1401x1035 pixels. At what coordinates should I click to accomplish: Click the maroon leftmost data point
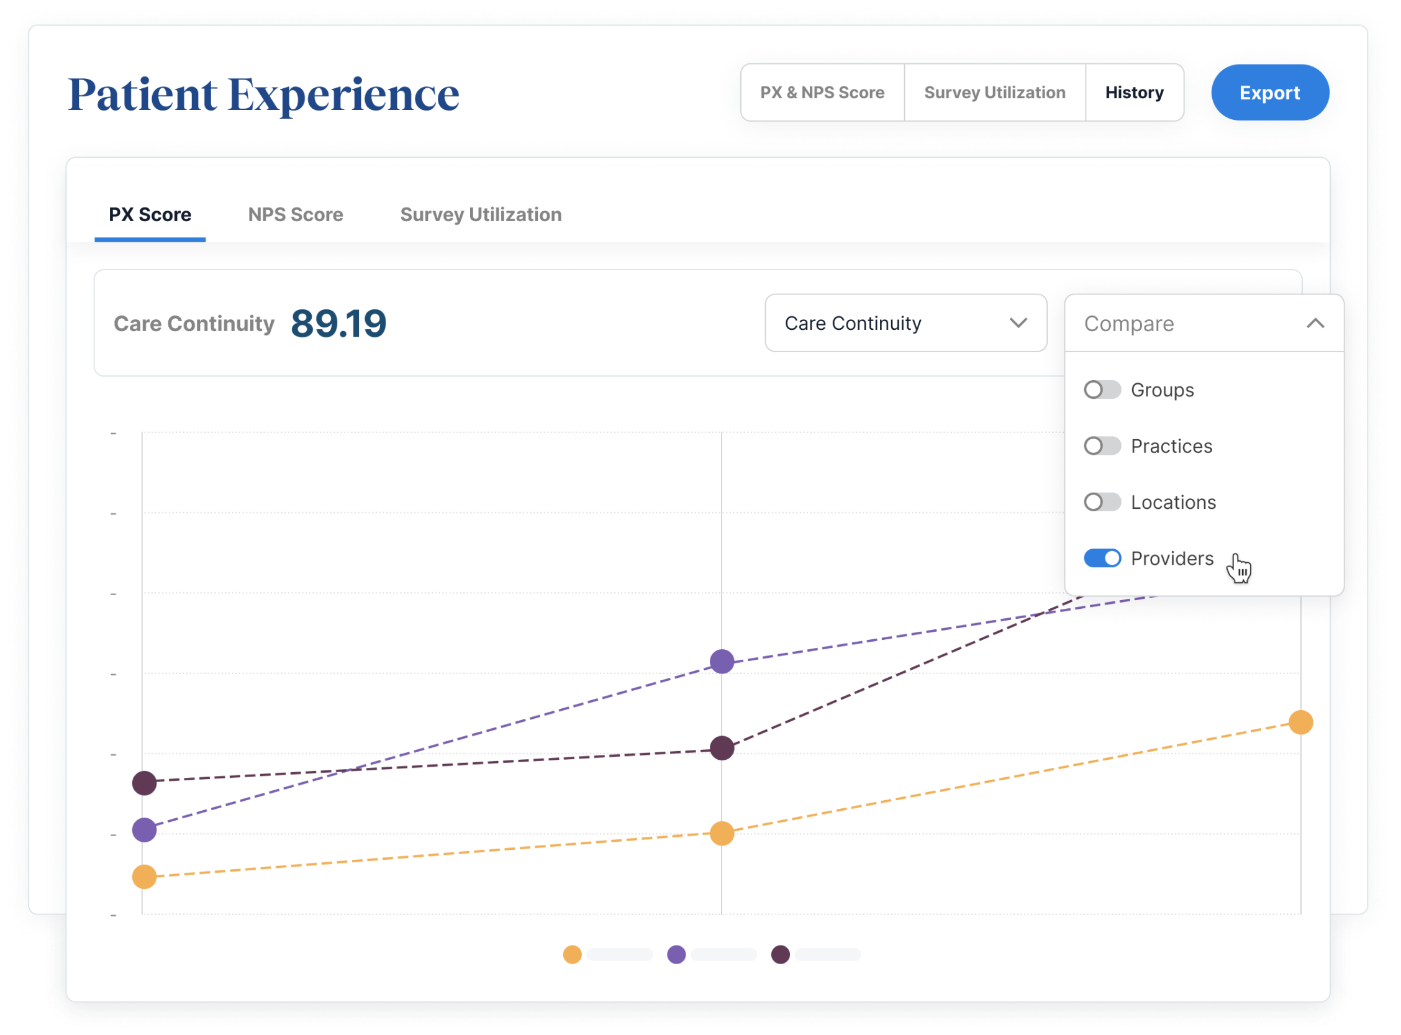[x=144, y=783]
